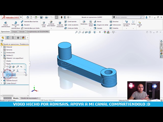Choose the Vaciado shell tool
Viewport: 163px width, 122px height.
(98, 28)
